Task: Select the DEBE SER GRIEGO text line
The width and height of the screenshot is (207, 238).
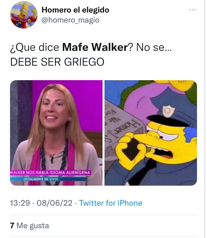Action: tap(57, 62)
